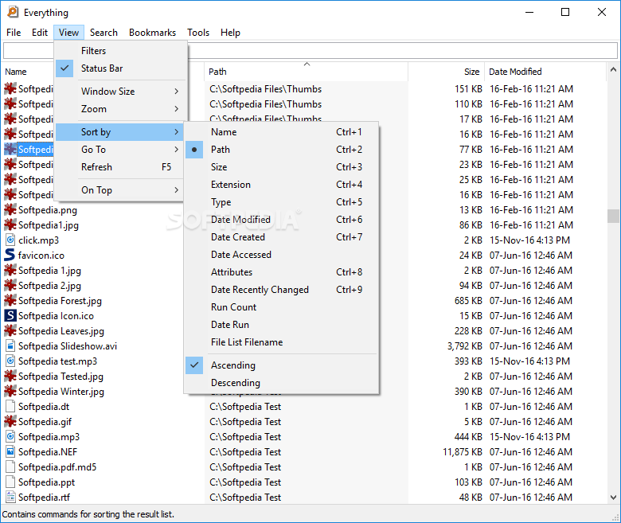
Task: Sort by Attributes
Action: pyautogui.click(x=281, y=272)
